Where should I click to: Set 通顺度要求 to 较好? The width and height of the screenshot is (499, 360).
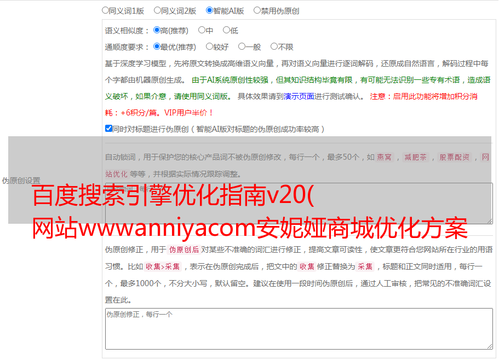209,47
